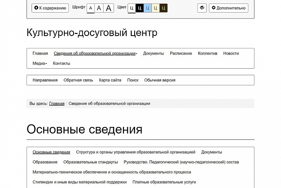Click the 'Сведения об образовательной организации' breadcrumb text

(109, 103)
